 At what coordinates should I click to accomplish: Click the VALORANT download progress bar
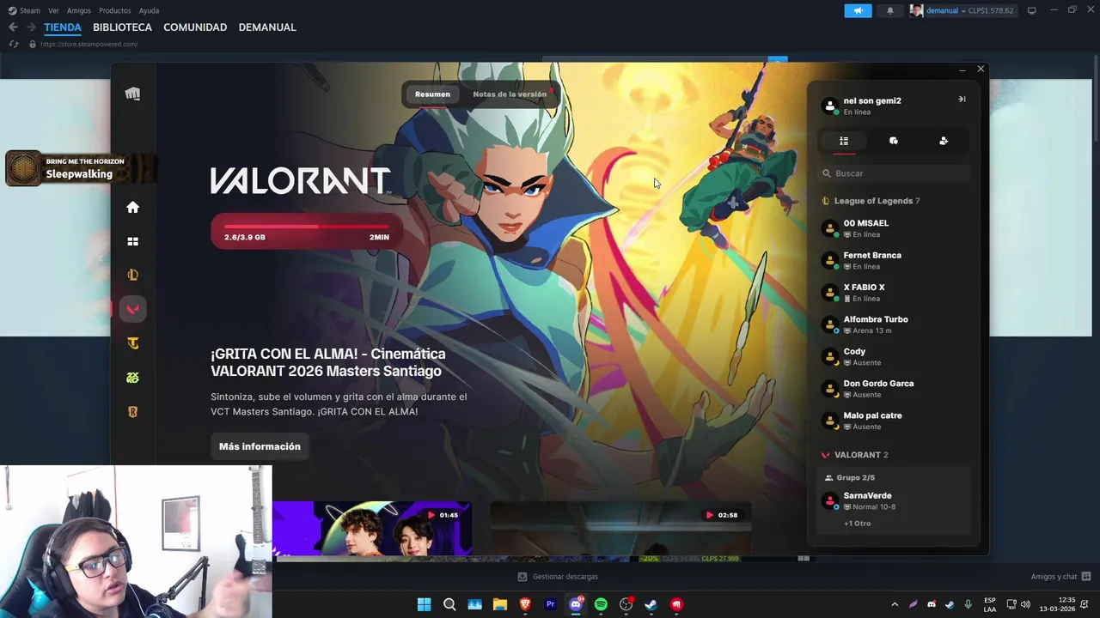click(307, 232)
